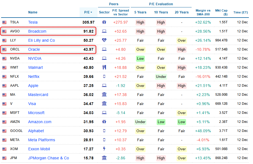Image resolution: width=253 pixels, height=164 pixels.
Task: Click the P/E Spread vs Sector header
Action: tap(120, 12)
